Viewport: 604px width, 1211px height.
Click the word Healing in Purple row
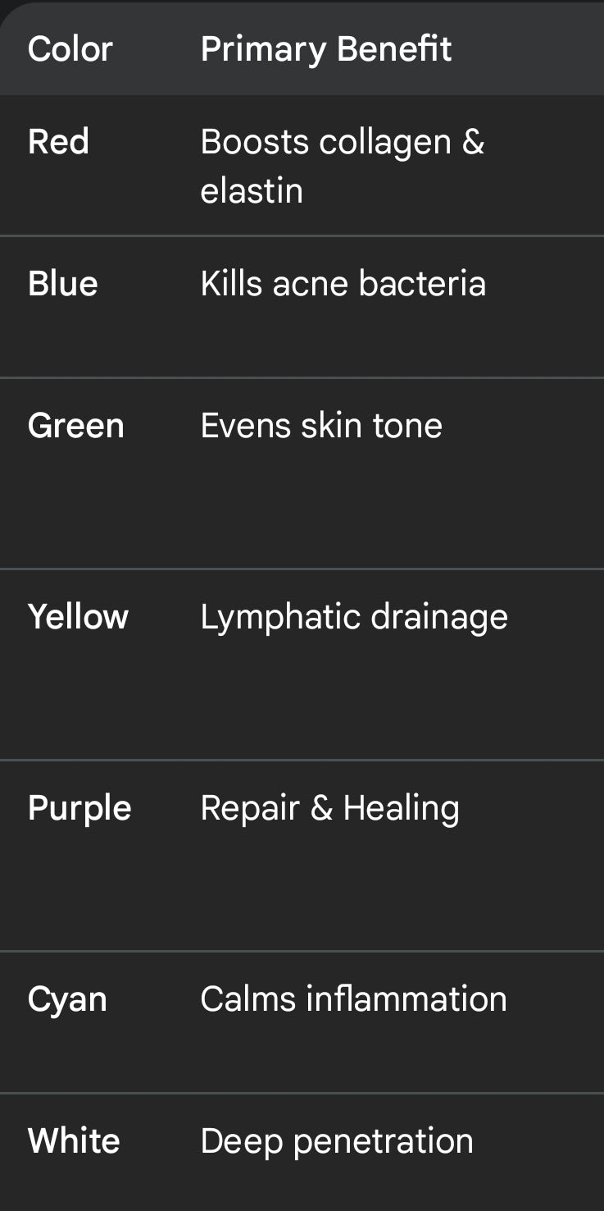click(401, 809)
